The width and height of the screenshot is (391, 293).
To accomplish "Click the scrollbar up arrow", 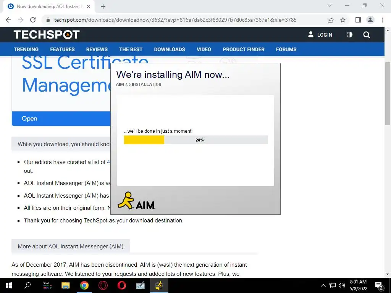I will tap(388, 31).
